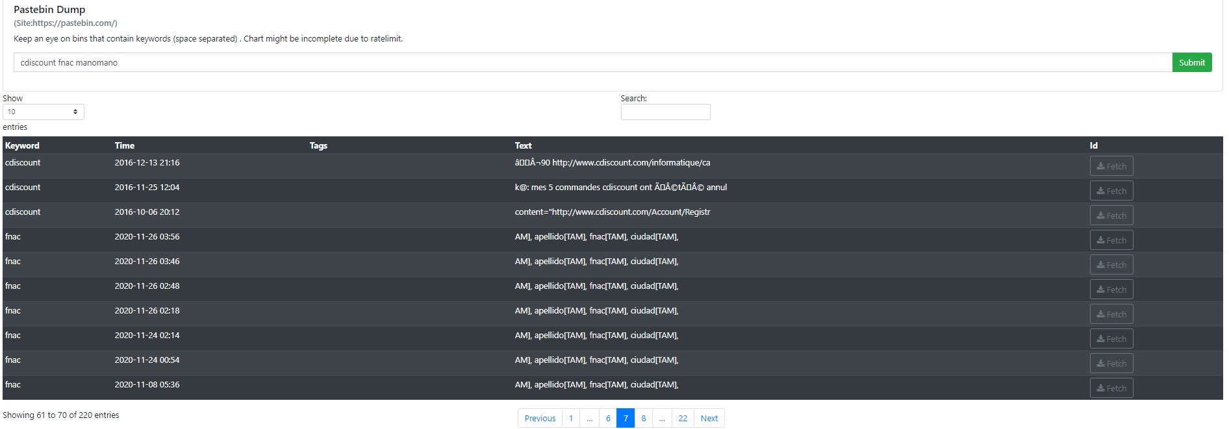Click time cell 2020-11-24 00:54
This screenshot has height=429, width=1229.
[x=147, y=360]
